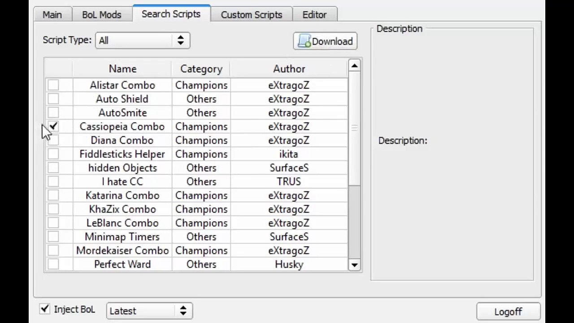This screenshot has height=323, width=574.
Task: Click SurfaceS author in Minimap Timers row
Action: coord(289,237)
